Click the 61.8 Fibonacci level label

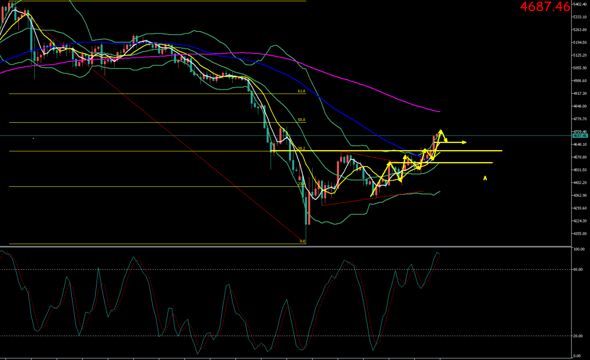[x=301, y=91]
